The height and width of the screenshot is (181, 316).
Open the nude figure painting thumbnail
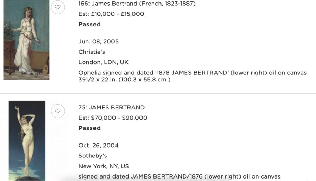pos(27,141)
